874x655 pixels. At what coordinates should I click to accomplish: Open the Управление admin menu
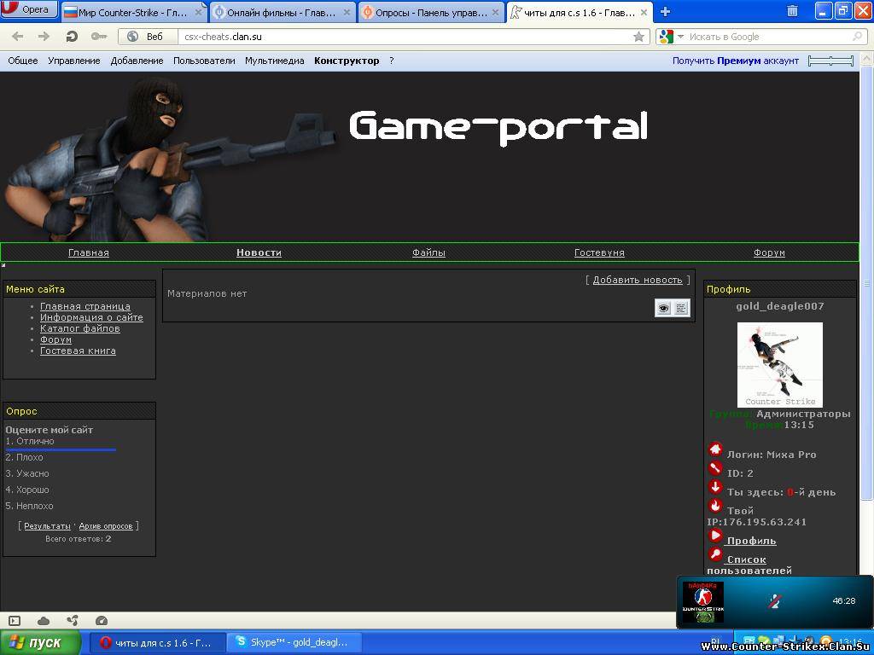point(74,61)
